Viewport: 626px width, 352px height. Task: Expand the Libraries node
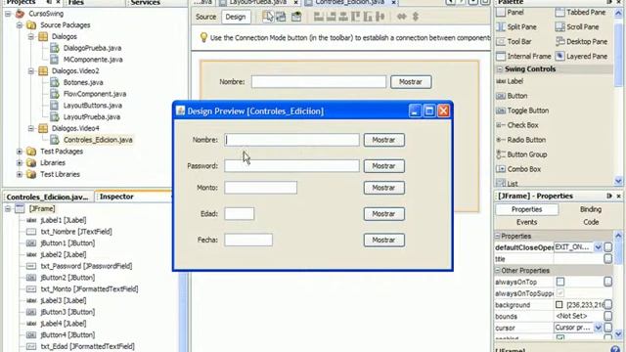click(20, 163)
